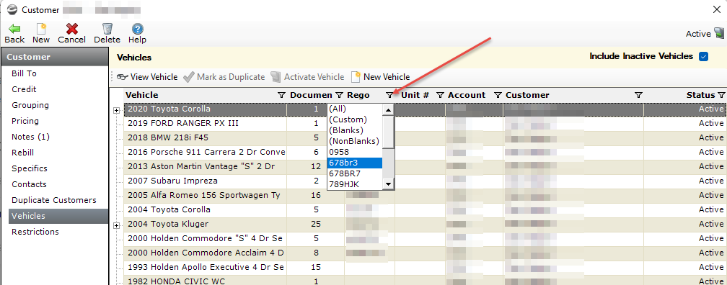Expand the 2020 Toyota Corolla row
This screenshot has width=727, height=285.
116,110
